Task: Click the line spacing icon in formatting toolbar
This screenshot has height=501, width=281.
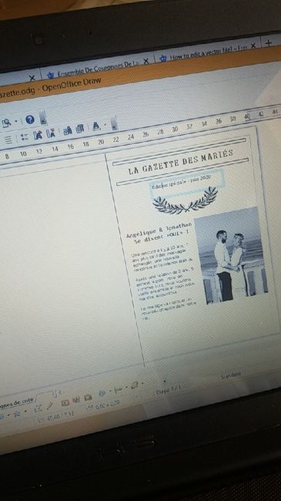Action: pyautogui.click(x=8, y=140)
